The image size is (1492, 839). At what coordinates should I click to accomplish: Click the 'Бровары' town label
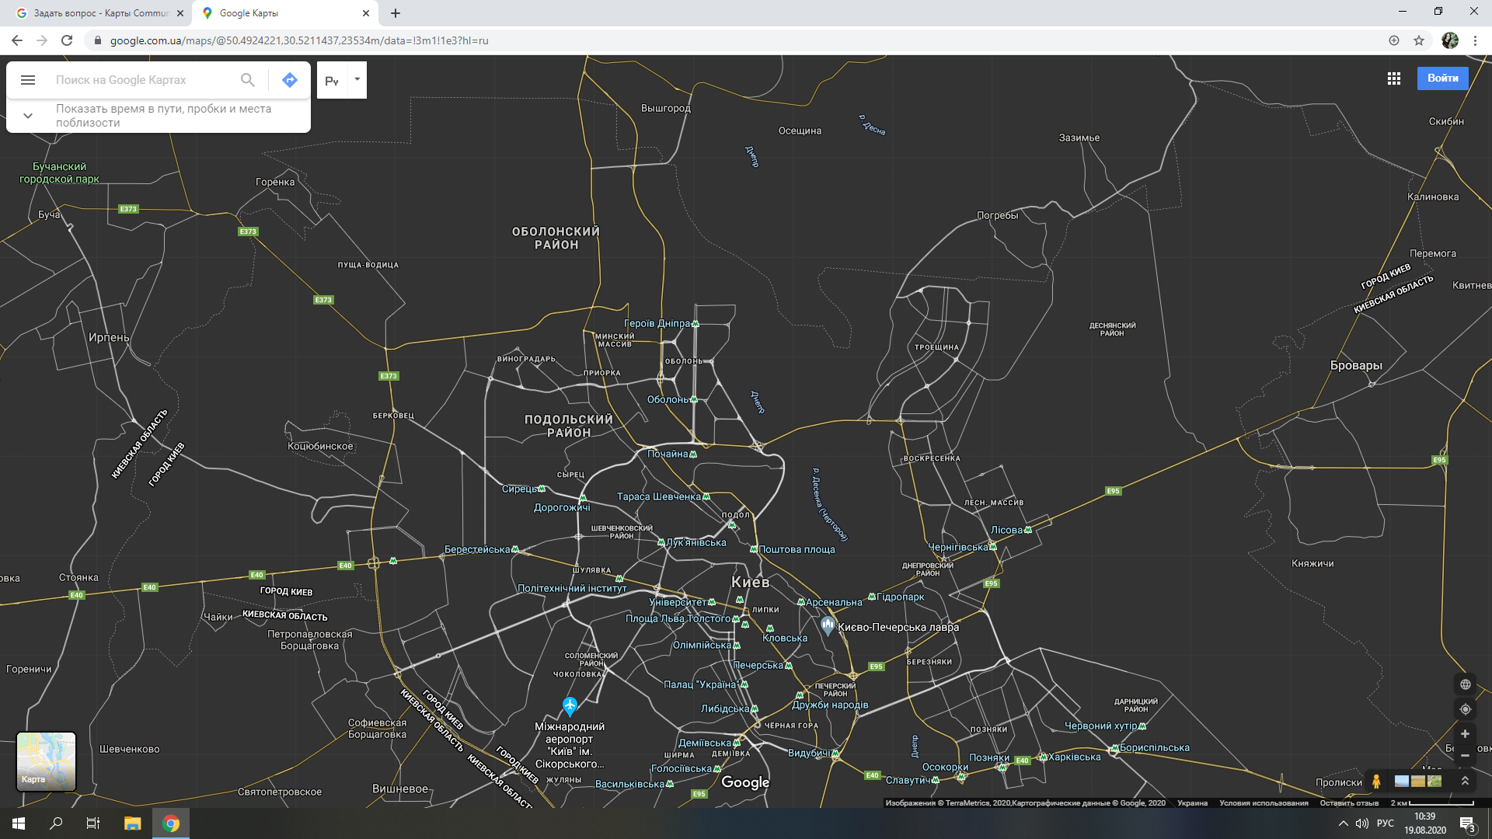tap(1356, 365)
